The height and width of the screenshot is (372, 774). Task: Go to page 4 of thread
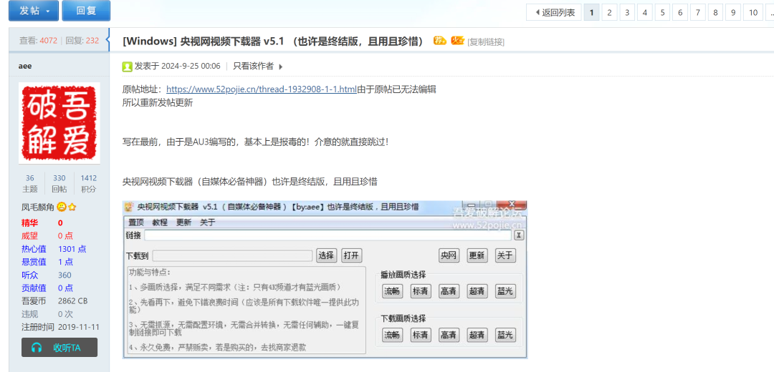point(645,13)
